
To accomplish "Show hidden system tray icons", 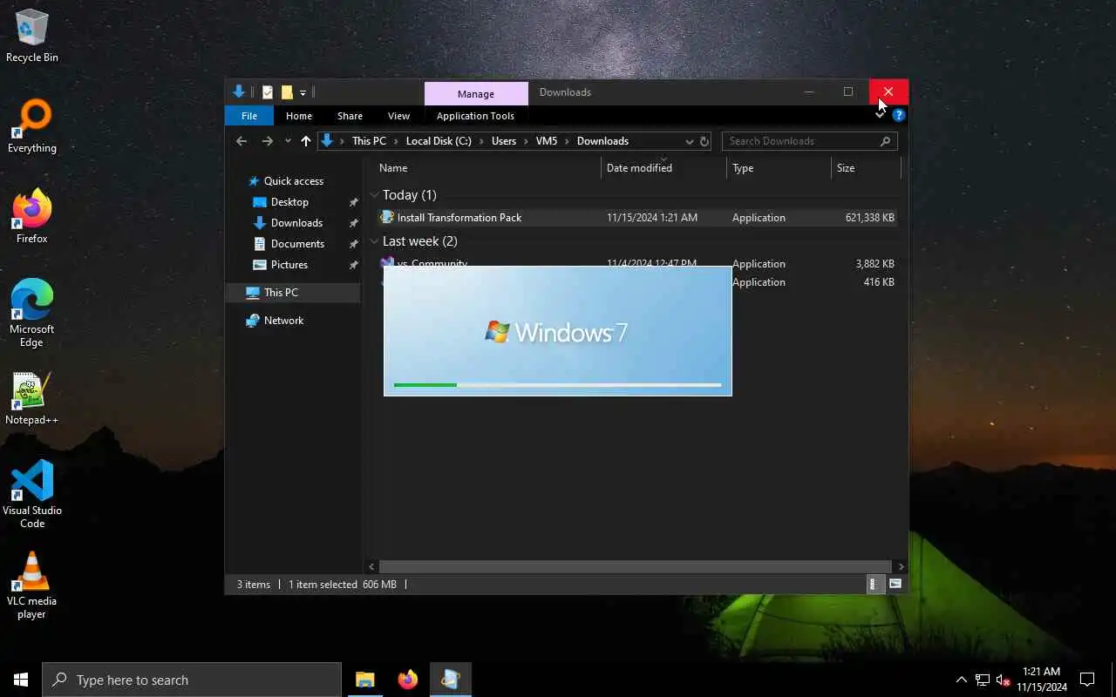I will click(x=961, y=680).
